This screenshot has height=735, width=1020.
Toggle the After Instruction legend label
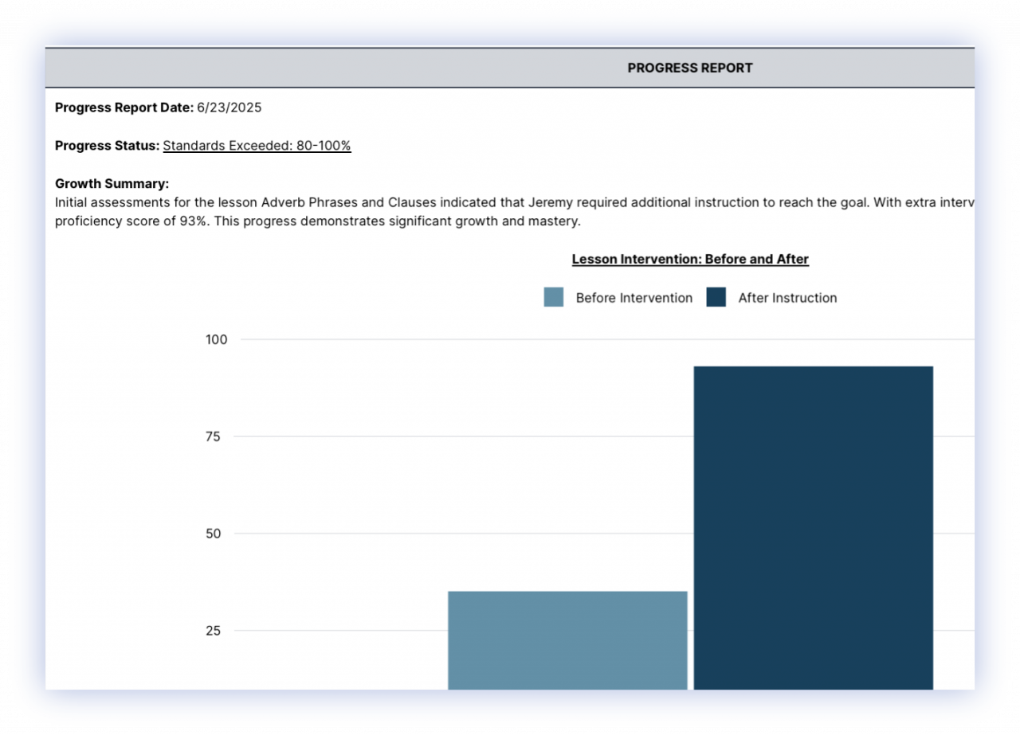787,298
